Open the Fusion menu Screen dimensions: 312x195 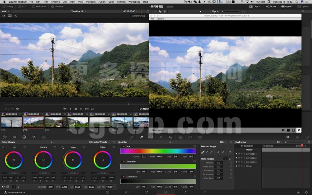102,2
